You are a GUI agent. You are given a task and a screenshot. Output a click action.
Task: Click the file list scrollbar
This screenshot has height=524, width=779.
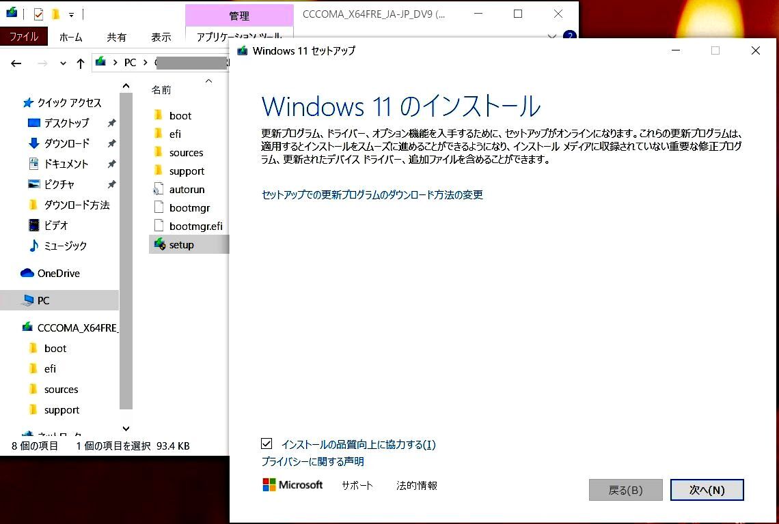tap(127, 259)
